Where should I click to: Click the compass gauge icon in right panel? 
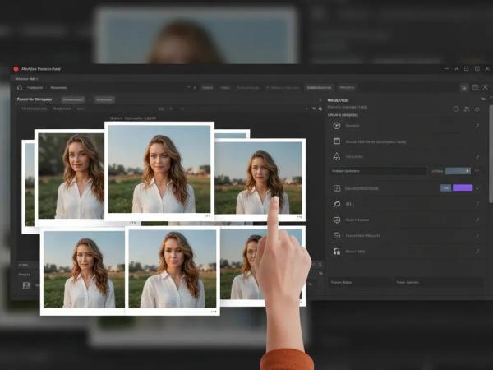[337, 126]
